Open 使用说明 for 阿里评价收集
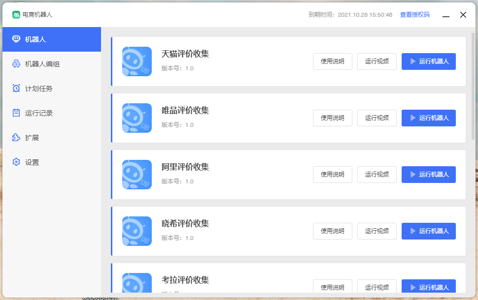Image resolution: width=478 pixels, height=300 pixels. tap(333, 175)
